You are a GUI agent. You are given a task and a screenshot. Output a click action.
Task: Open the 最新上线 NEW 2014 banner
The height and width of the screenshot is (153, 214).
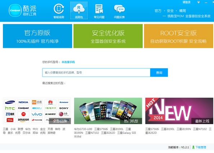tap(179, 111)
